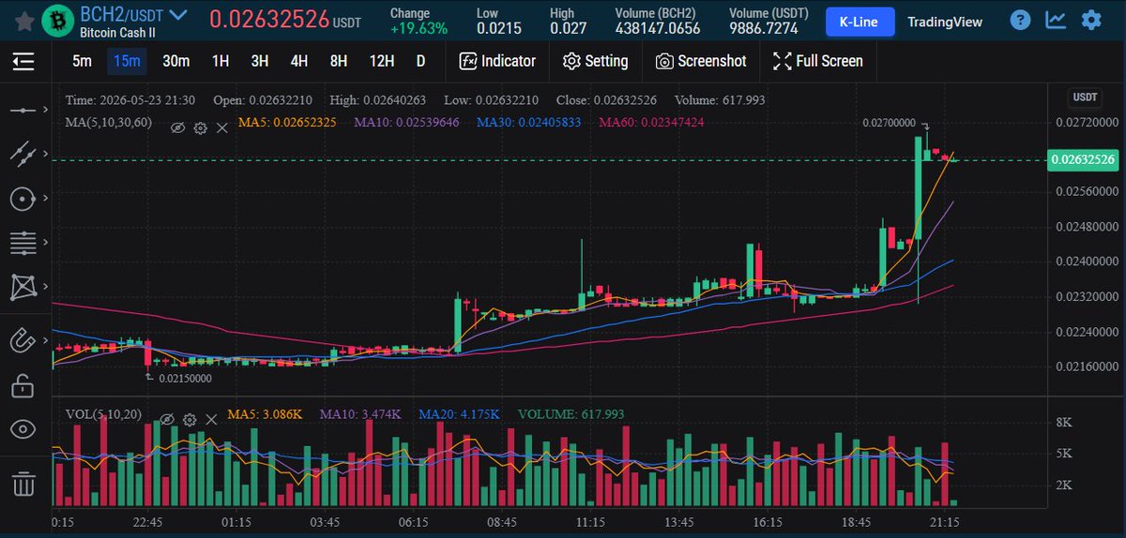Image resolution: width=1126 pixels, height=538 pixels.
Task: Expand circle tool options arrow
Action: coord(44,199)
